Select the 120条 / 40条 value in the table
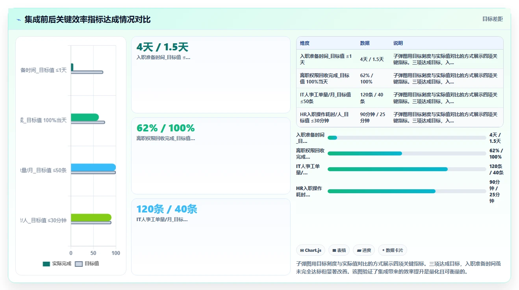Image resolution: width=519 pixels, height=290 pixels. pyautogui.click(x=372, y=98)
